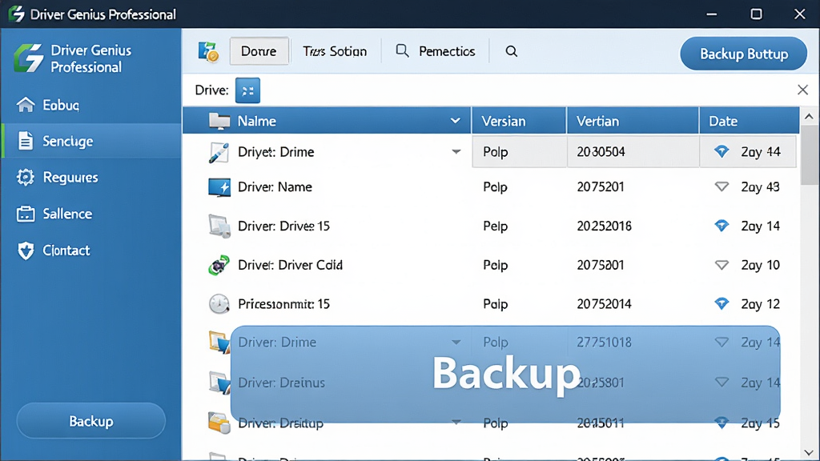The image size is (820, 461).
Task: Select the Driver: Driver Cdid text
Action: (290, 265)
